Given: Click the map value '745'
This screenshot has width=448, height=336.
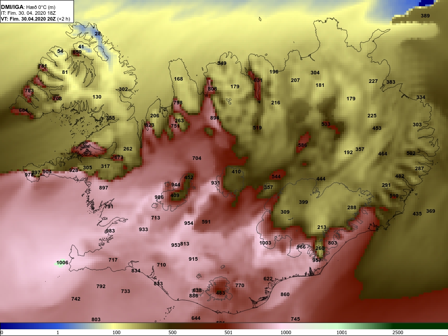Looking at the screenshot, I should tap(295, 319).
